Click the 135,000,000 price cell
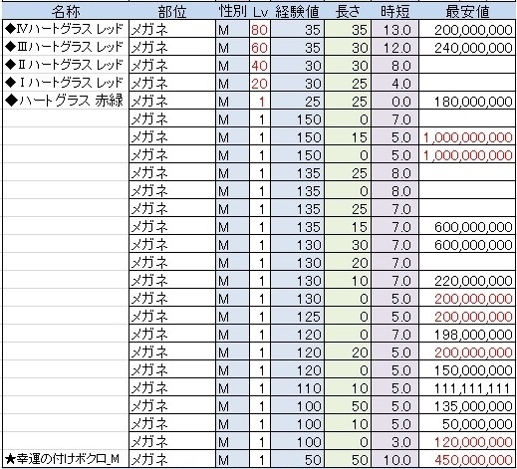The image size is (517, 469). (x=467, y=405)
